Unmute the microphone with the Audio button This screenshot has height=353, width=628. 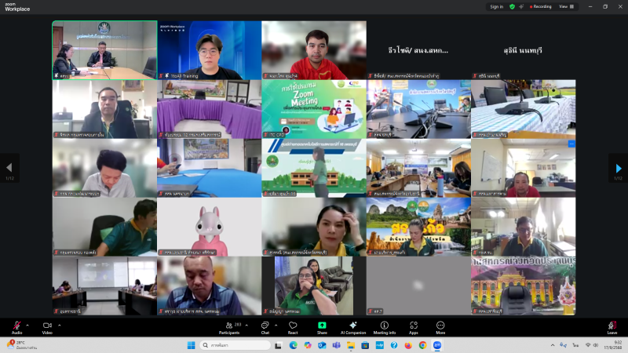click(16, 326)
